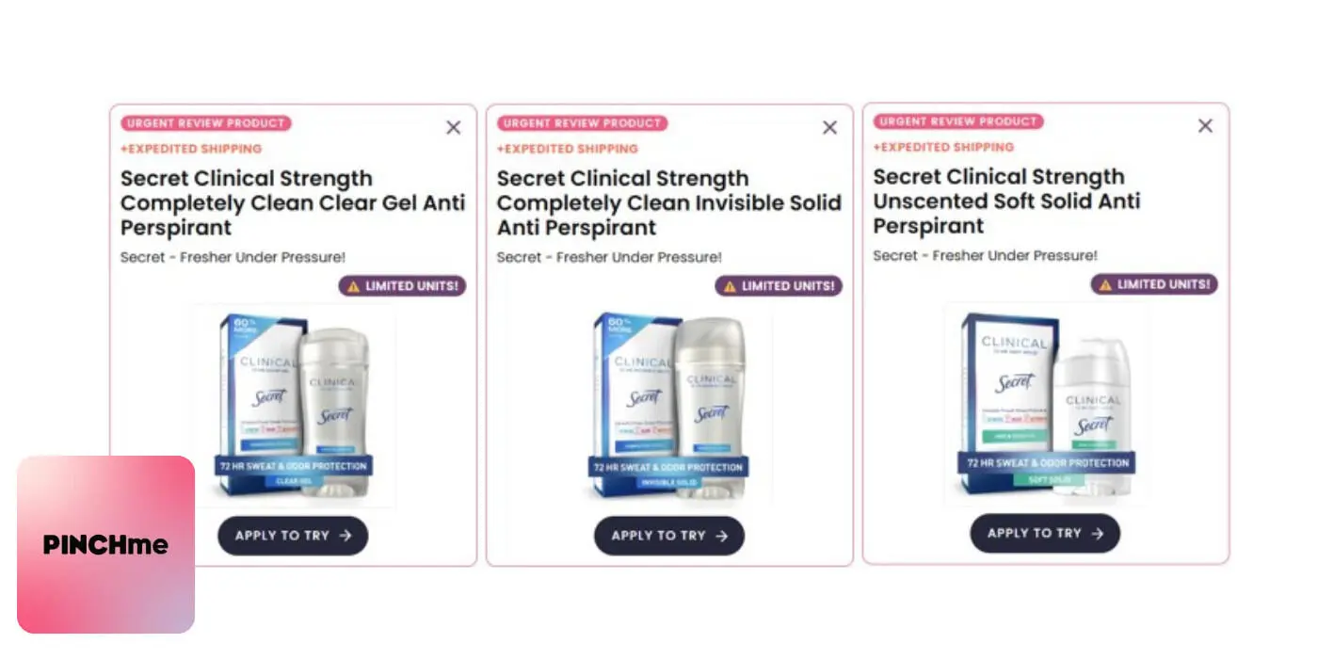1318x659 pixels.
Task: Close the Invisible Solid product card
Action: tap(829, 127)
